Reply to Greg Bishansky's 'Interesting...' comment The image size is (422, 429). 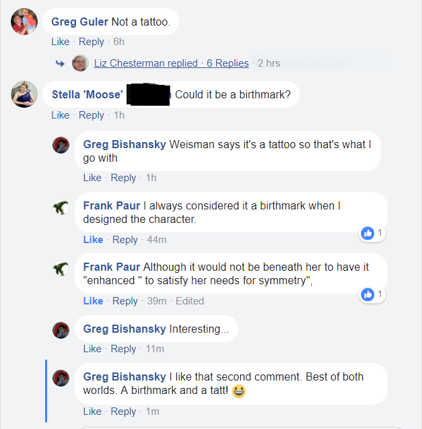point(123,349)
